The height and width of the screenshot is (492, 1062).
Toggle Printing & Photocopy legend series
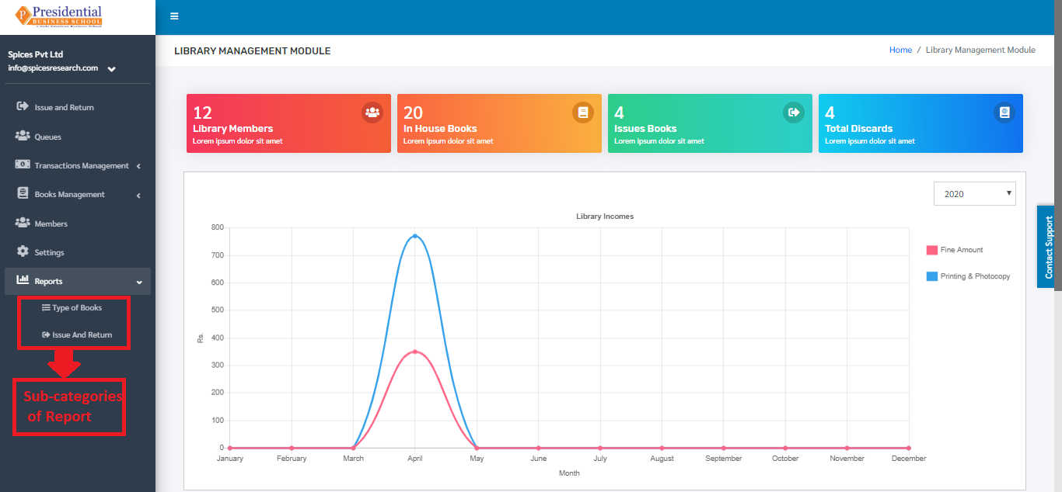click(969, 276)
